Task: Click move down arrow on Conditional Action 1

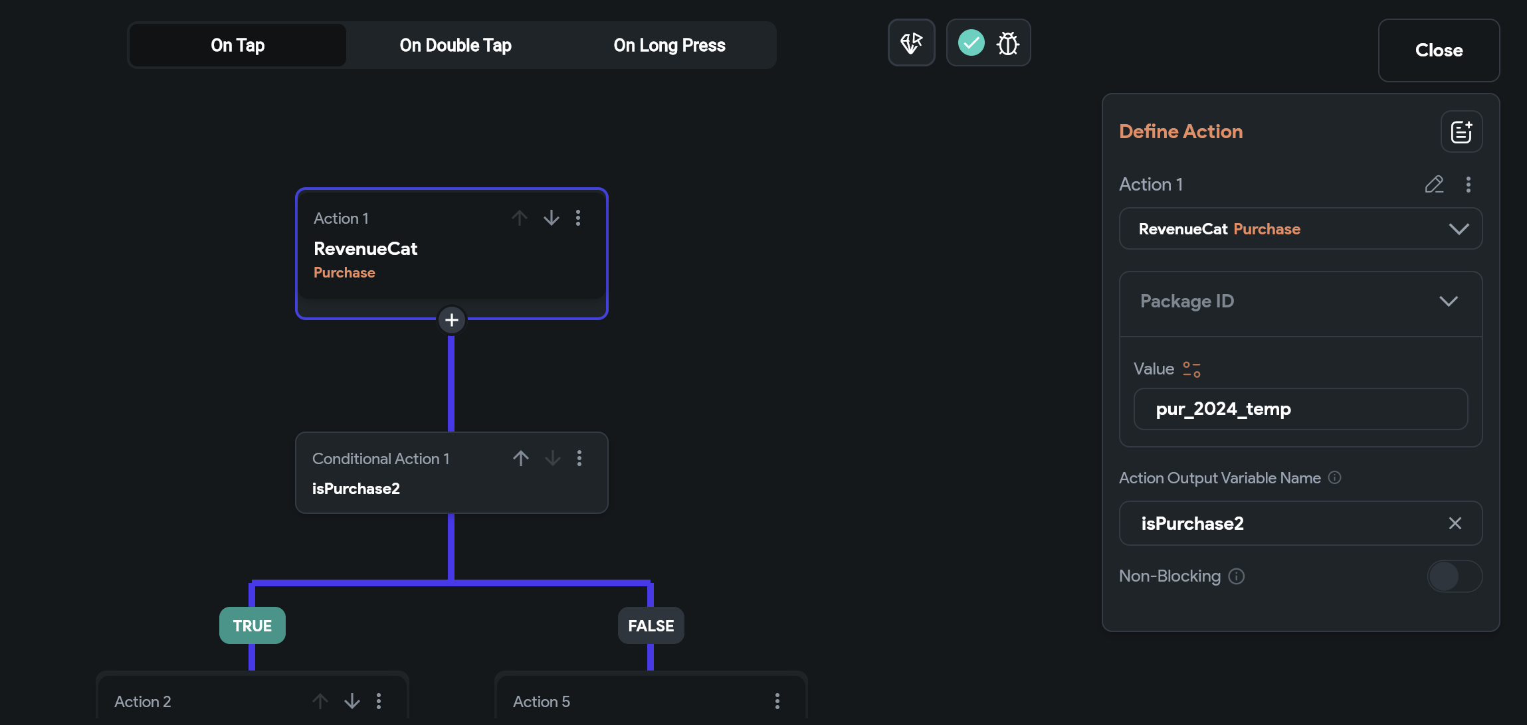Action: pos(552,458)
